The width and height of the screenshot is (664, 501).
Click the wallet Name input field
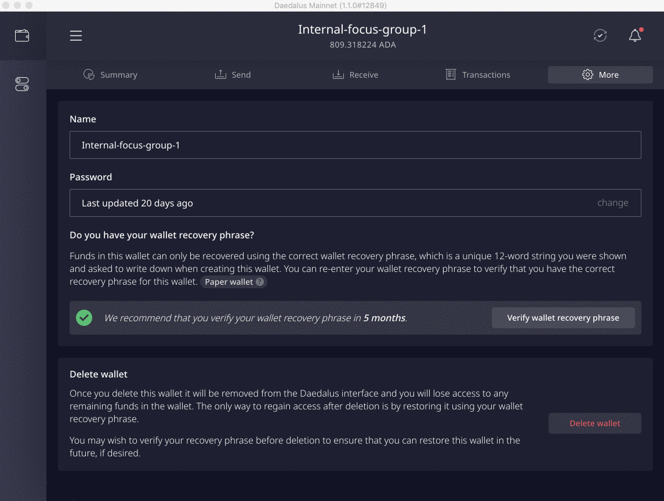[355, 145]
